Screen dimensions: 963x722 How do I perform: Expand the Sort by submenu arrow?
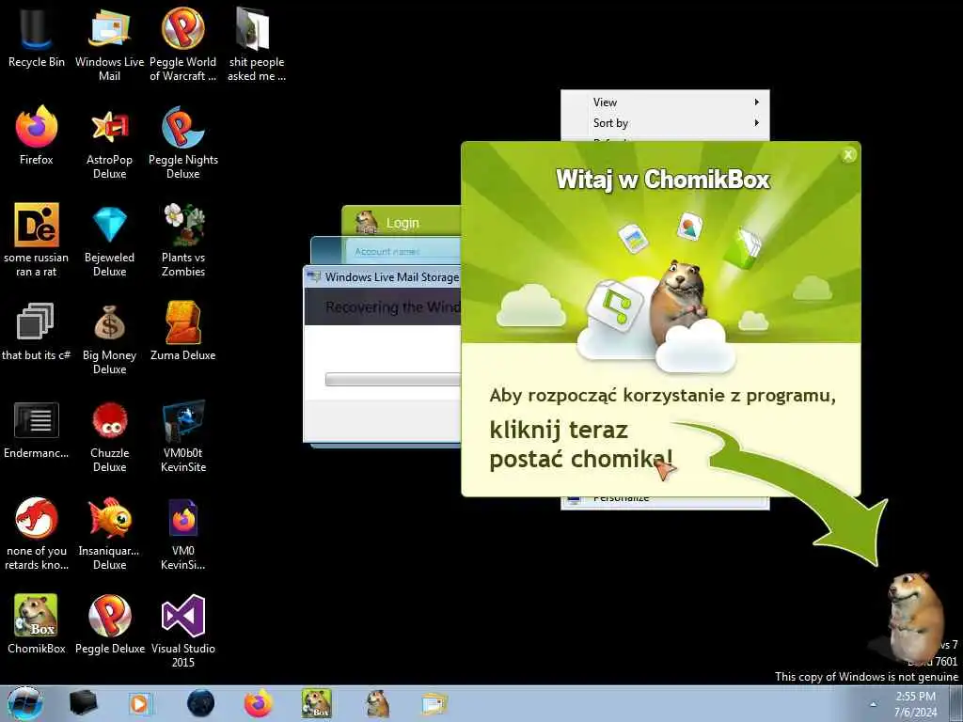tap(757, 123)
